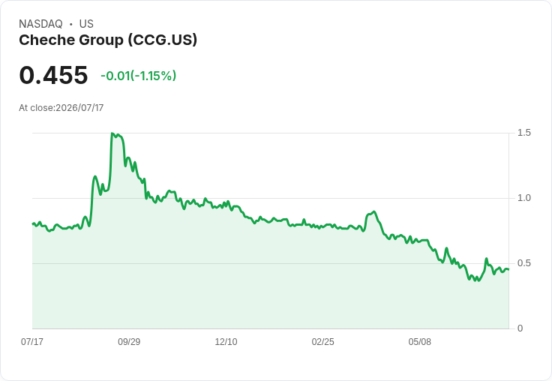Click the 05/08 date label on x-axis
The image size is (552, 381).
pos(420,341)
